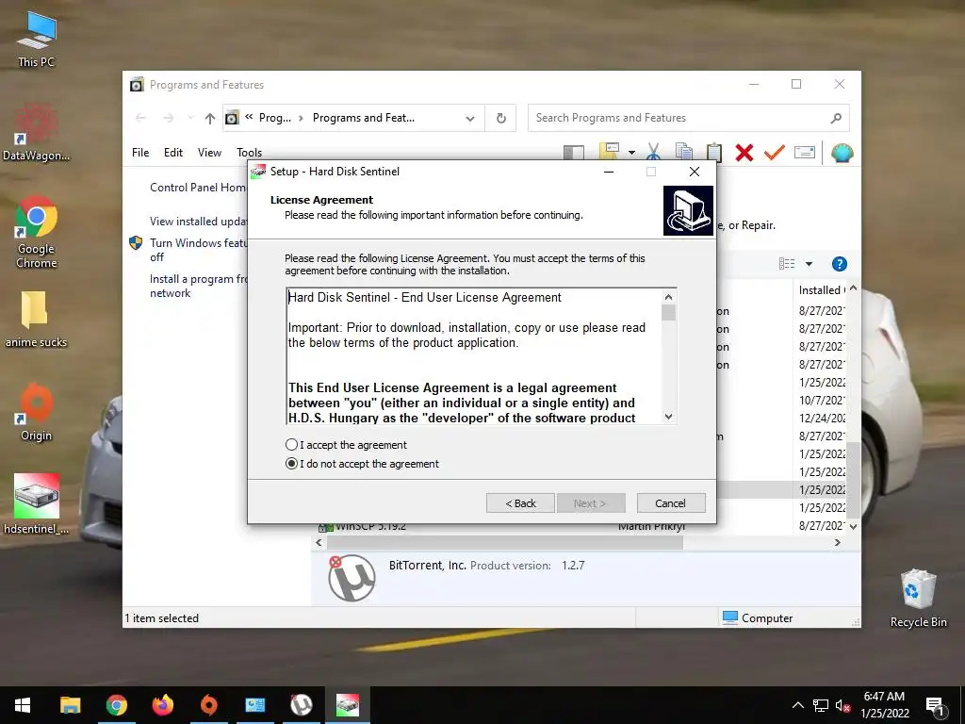
Task: Click the Installed On column header
Action: pyautogui.click(x=821, y=290)
